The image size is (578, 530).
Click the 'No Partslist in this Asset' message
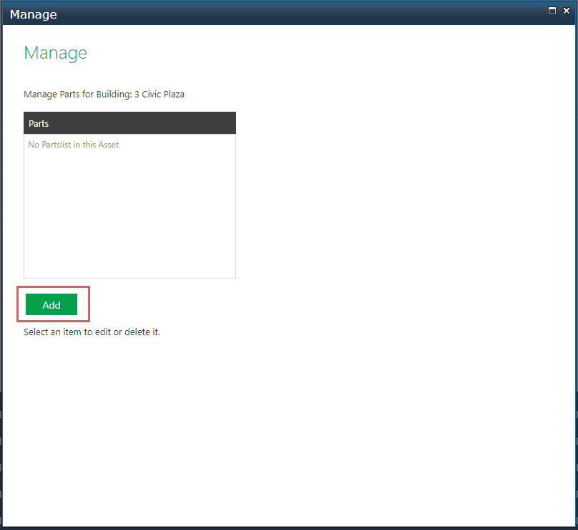74,145
